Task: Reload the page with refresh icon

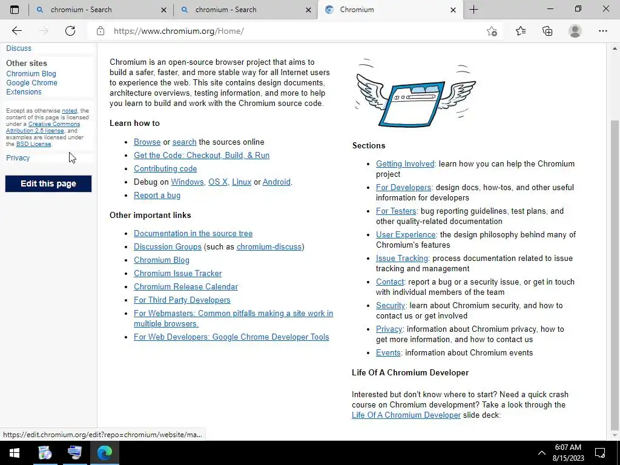Action: [x=70, y=31]
